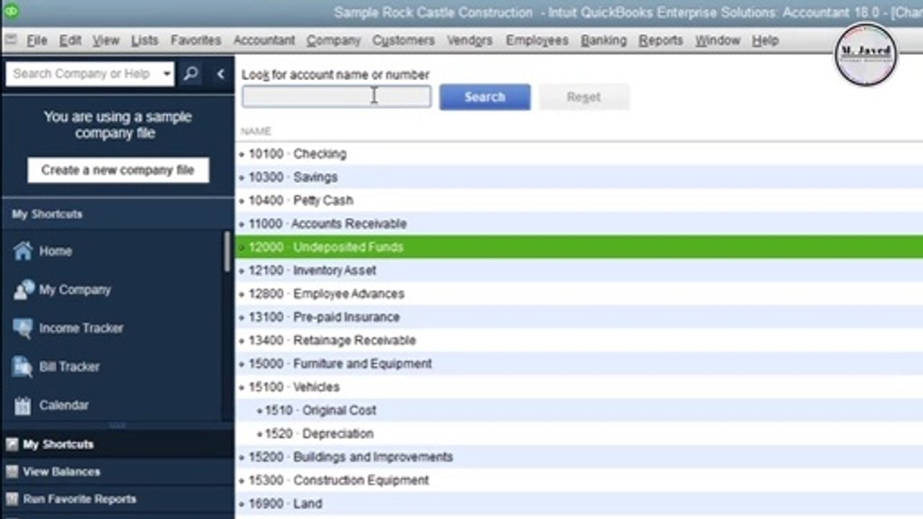
Task: Click the QuickBooks logo icon in title bar
Action: point(12,12)
